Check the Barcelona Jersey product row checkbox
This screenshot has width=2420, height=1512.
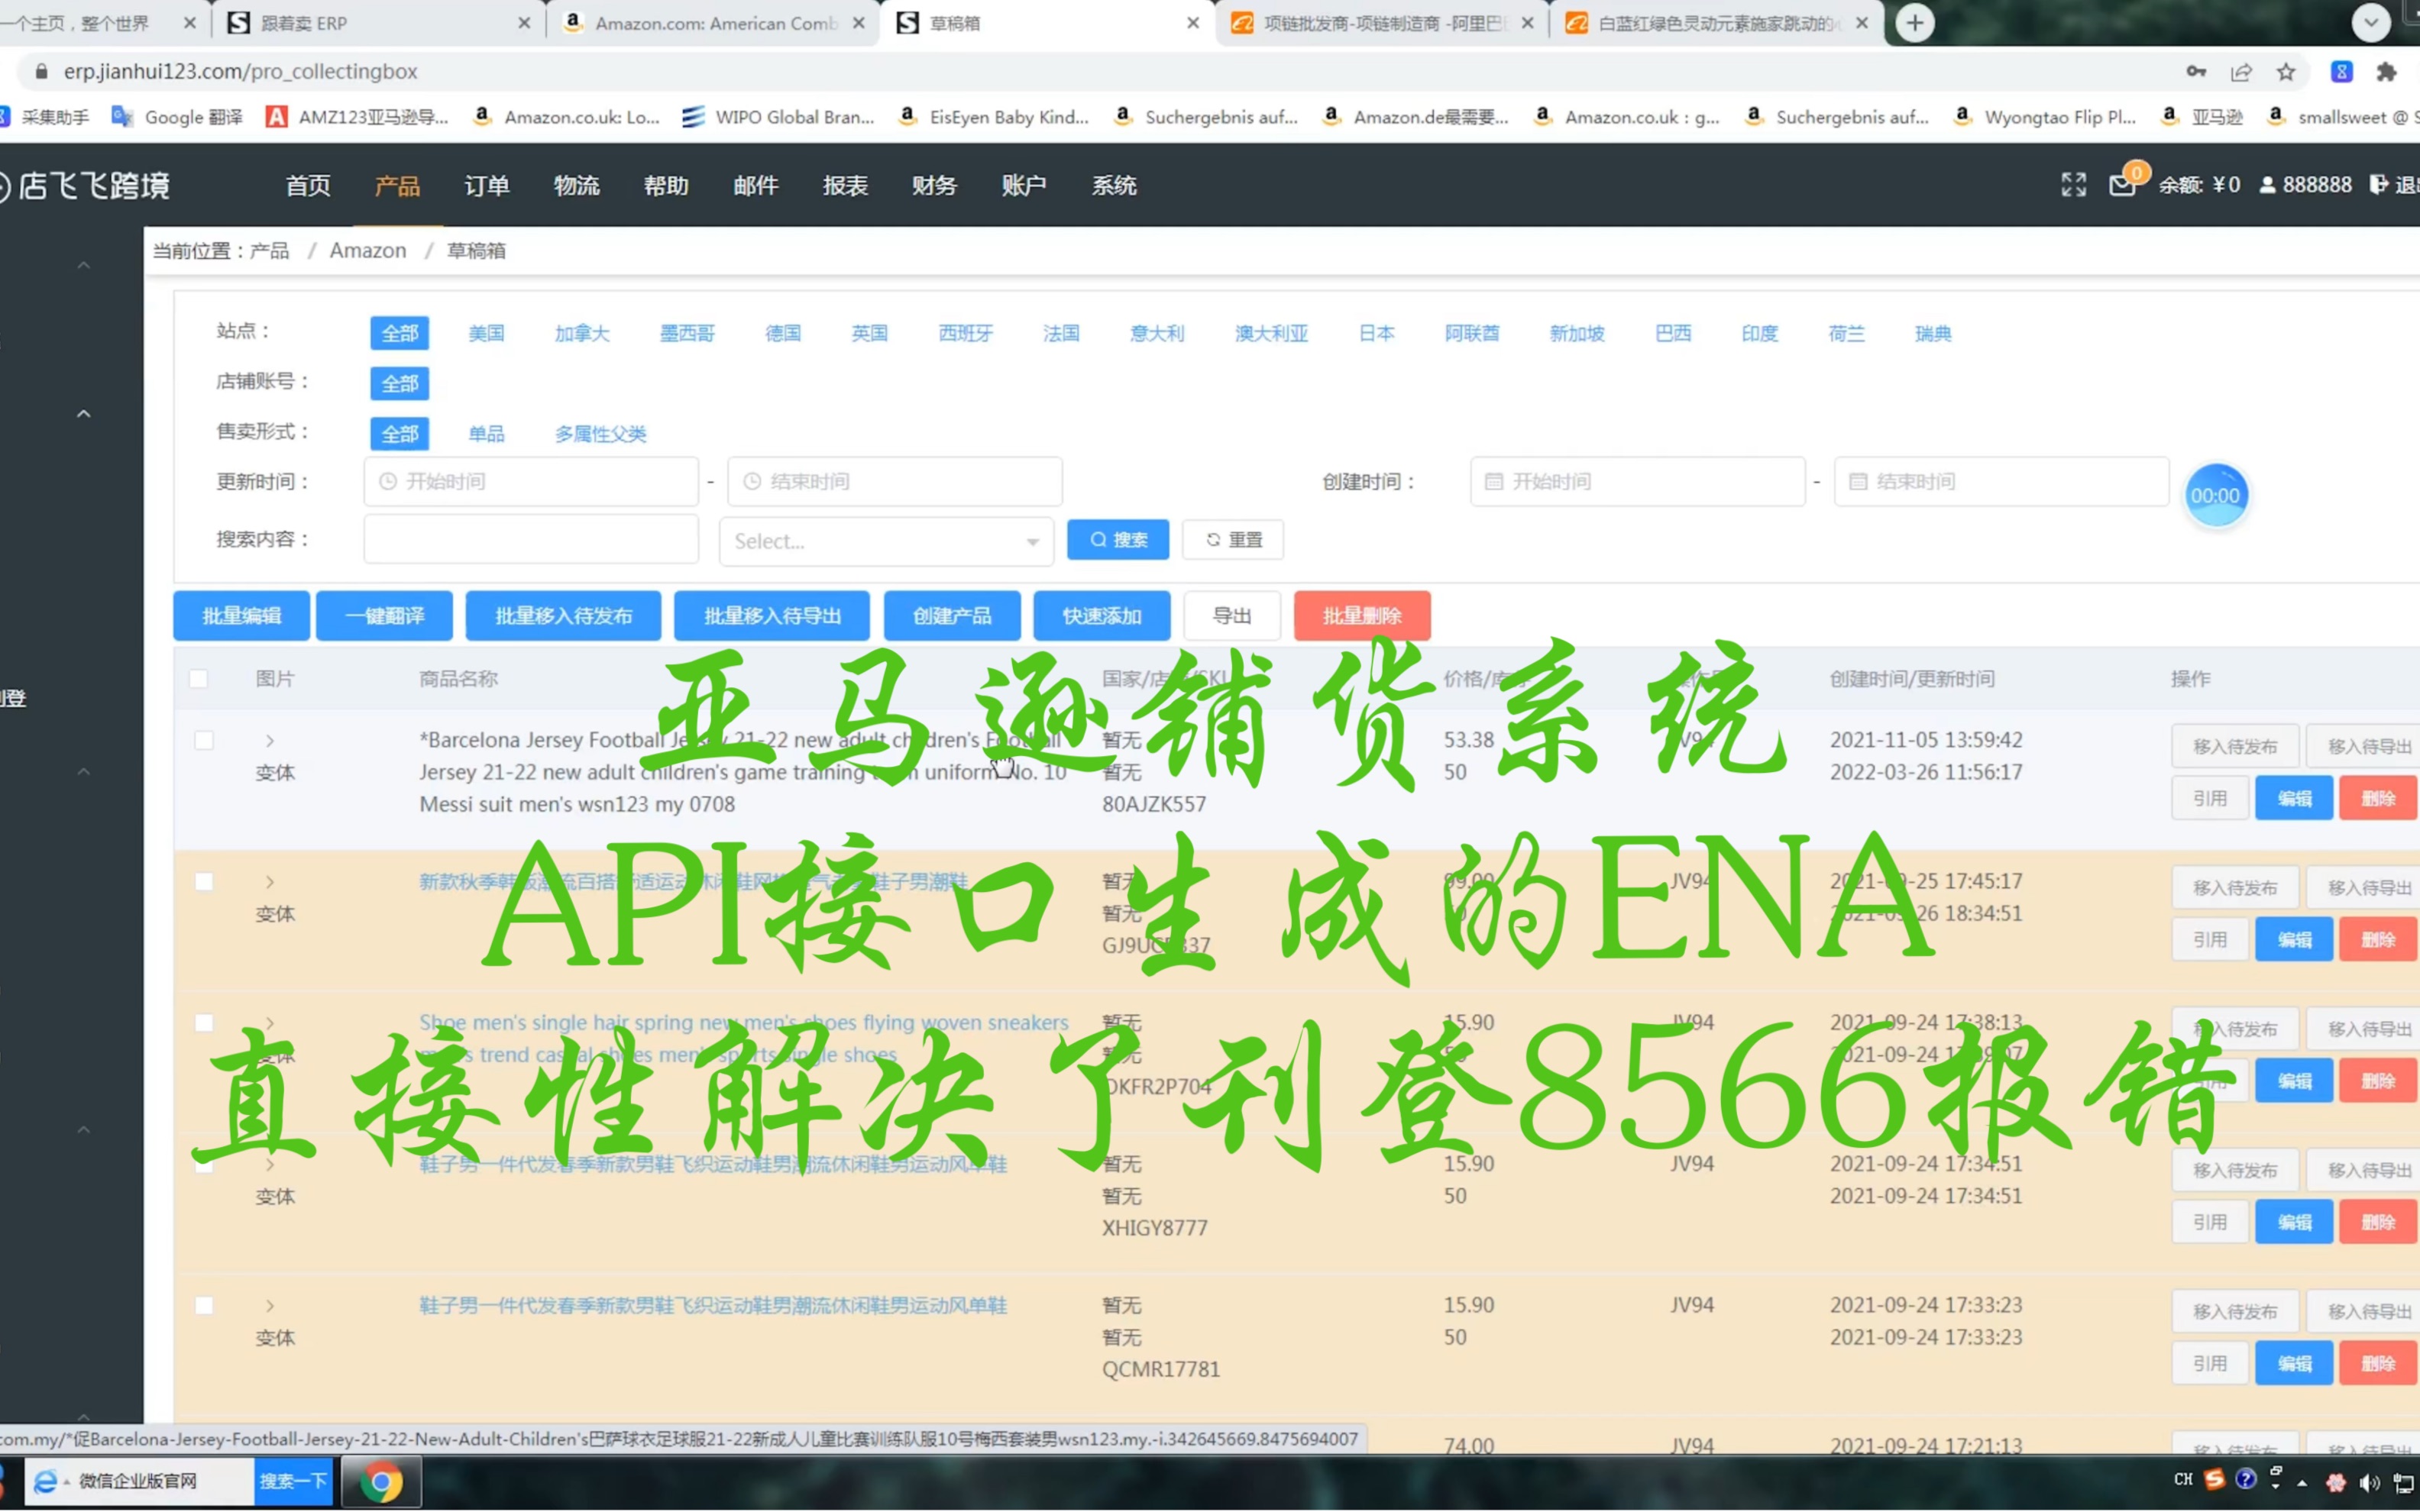(x=204, y=740)
